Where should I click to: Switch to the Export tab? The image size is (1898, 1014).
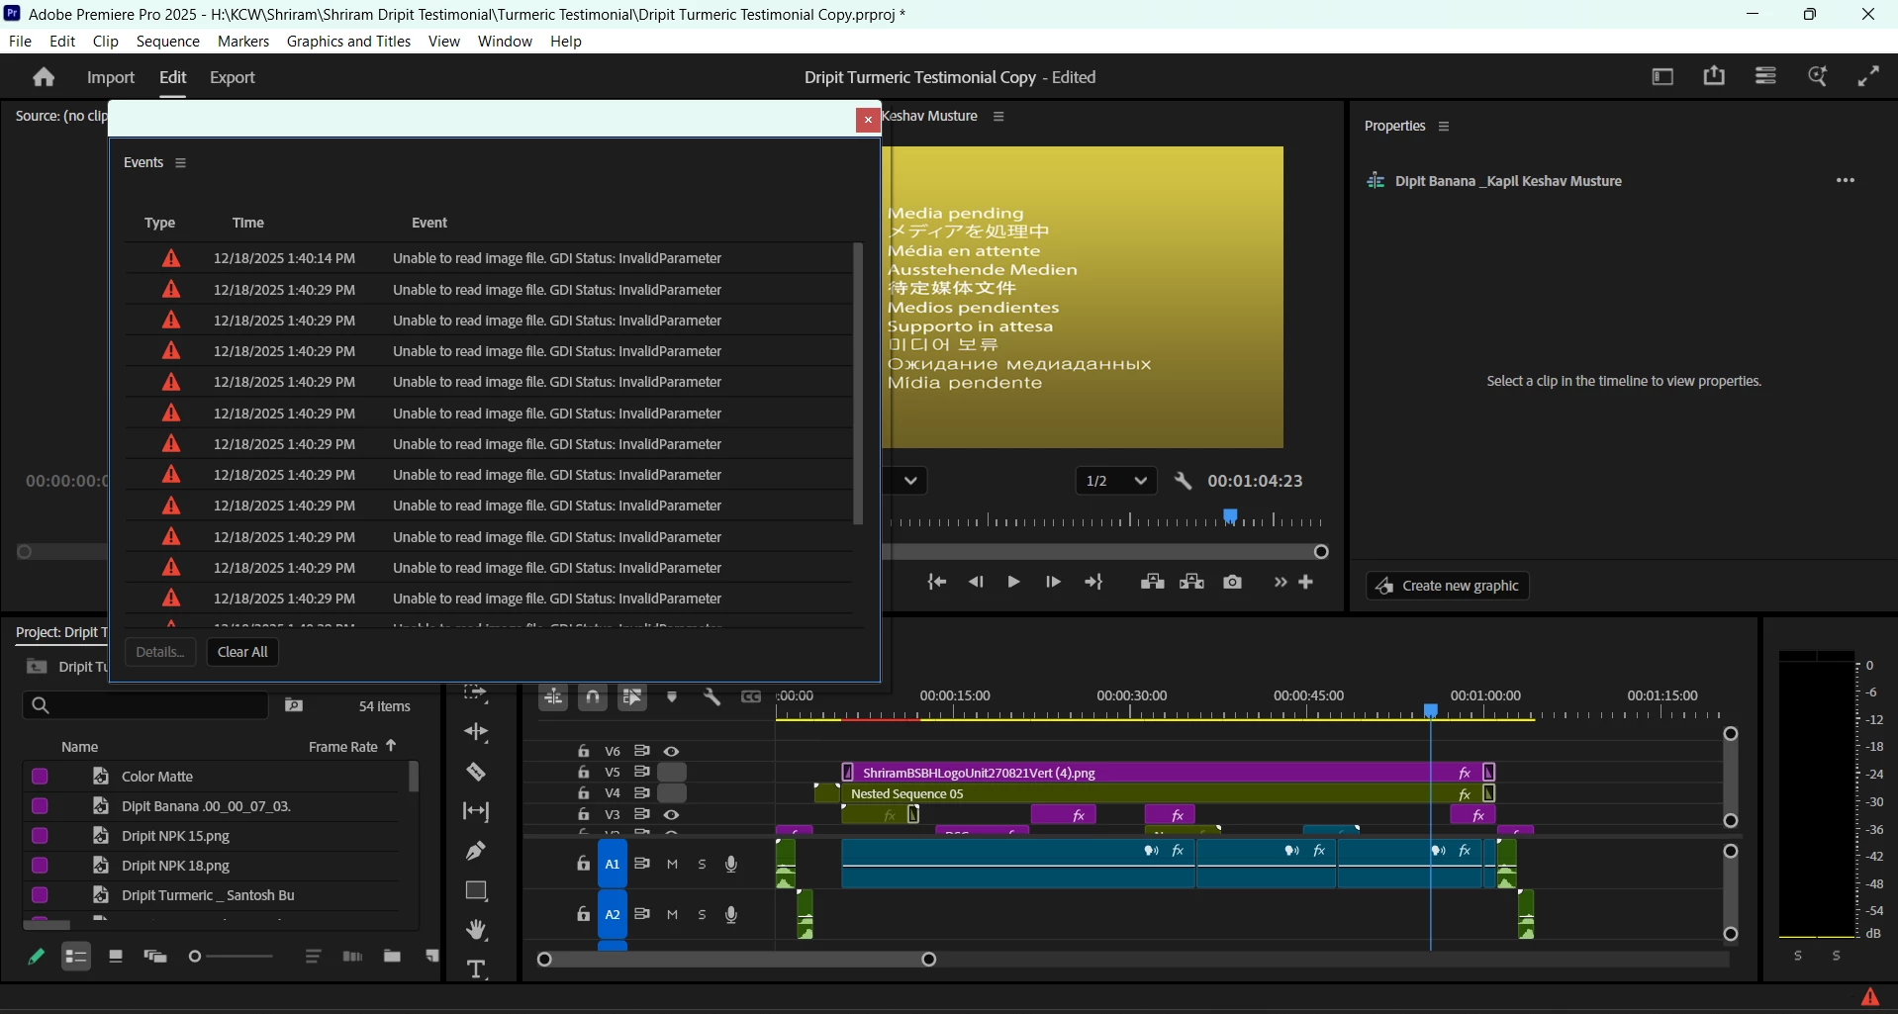[233, 77]
